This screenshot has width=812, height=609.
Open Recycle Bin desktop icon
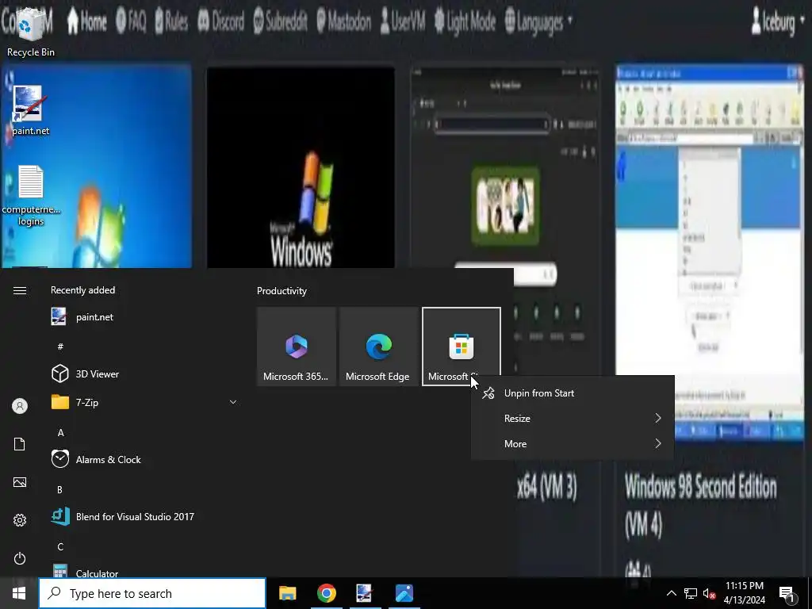pos(31,32)
